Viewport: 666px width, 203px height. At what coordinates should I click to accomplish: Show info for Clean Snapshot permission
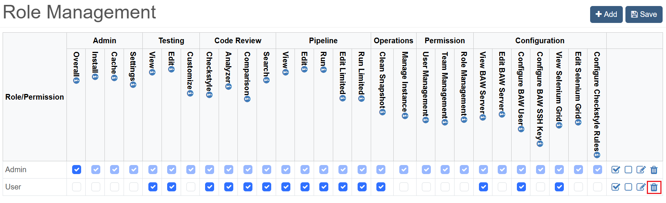click(382, 112)
